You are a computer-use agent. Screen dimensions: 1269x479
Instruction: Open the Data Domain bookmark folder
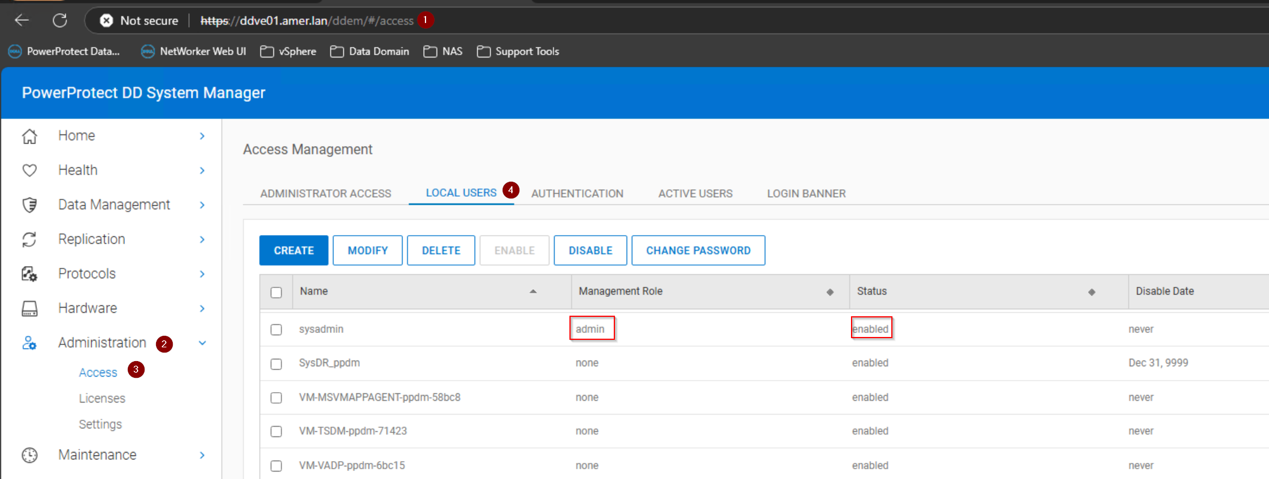pos(370,51)
